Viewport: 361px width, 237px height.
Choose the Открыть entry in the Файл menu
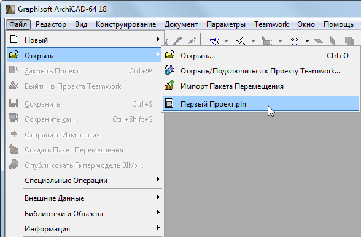(x=85, y=55)
